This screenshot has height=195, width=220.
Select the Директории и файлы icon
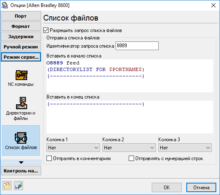pos(21,103)
